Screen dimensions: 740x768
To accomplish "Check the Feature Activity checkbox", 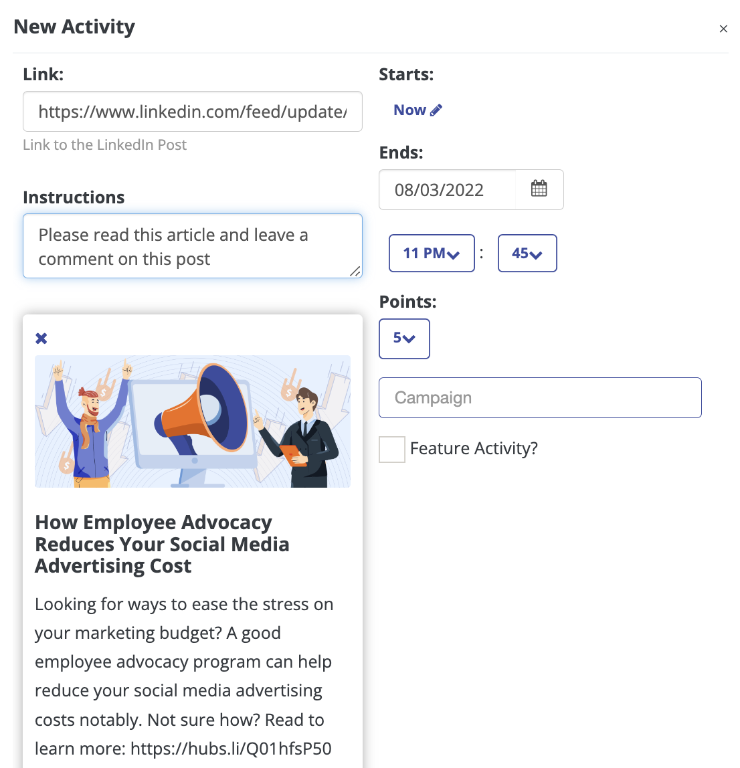I will point(392,449).
